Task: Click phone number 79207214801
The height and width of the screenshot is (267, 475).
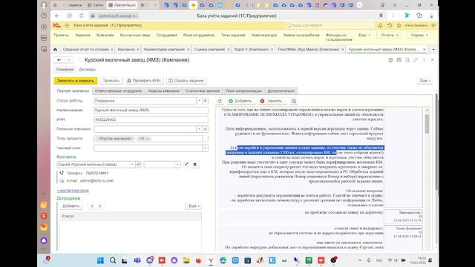Action: (96, 173)
